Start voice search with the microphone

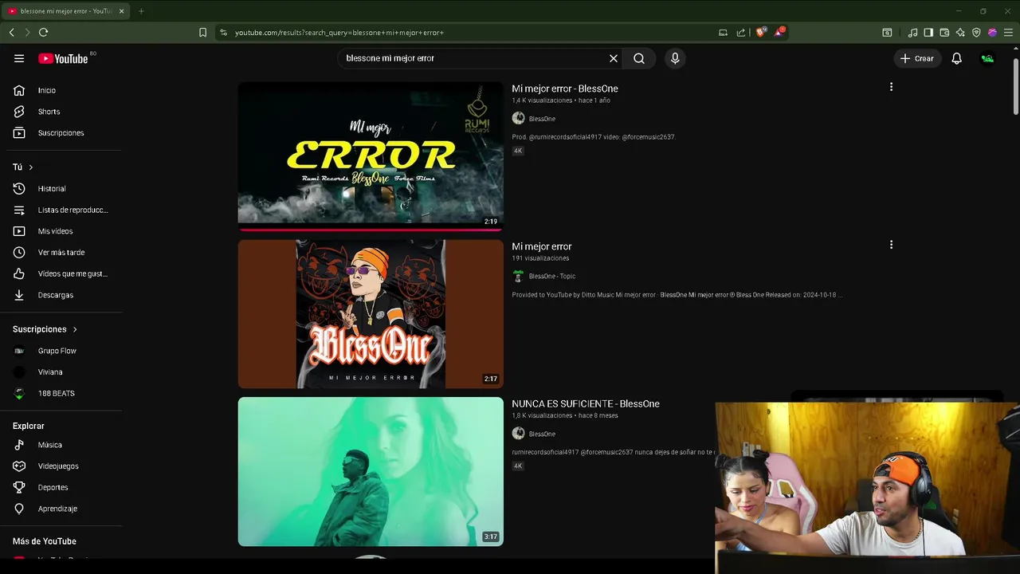coord(675,58)
